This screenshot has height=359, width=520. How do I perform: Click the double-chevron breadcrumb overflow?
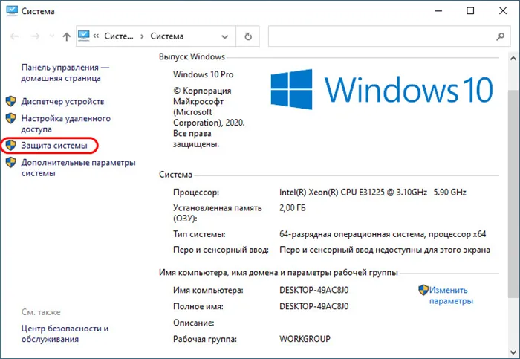pos(96,36)
